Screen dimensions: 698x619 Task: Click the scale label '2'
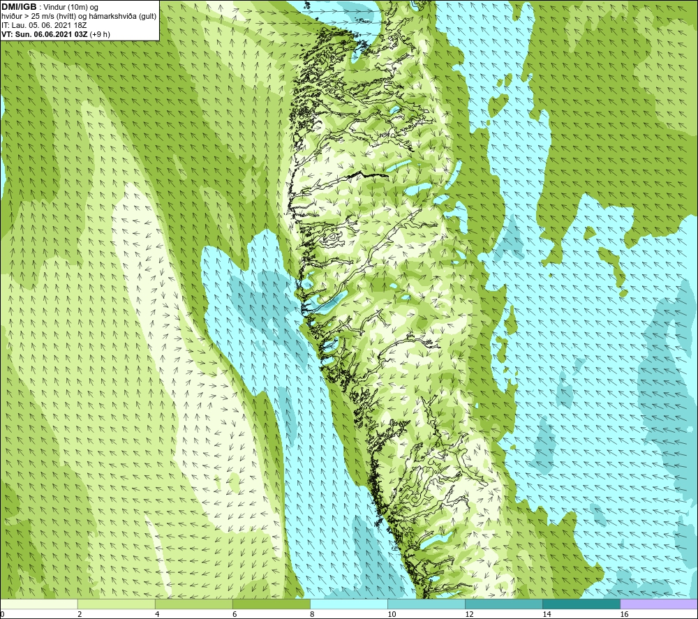click(x=80, y=614)
